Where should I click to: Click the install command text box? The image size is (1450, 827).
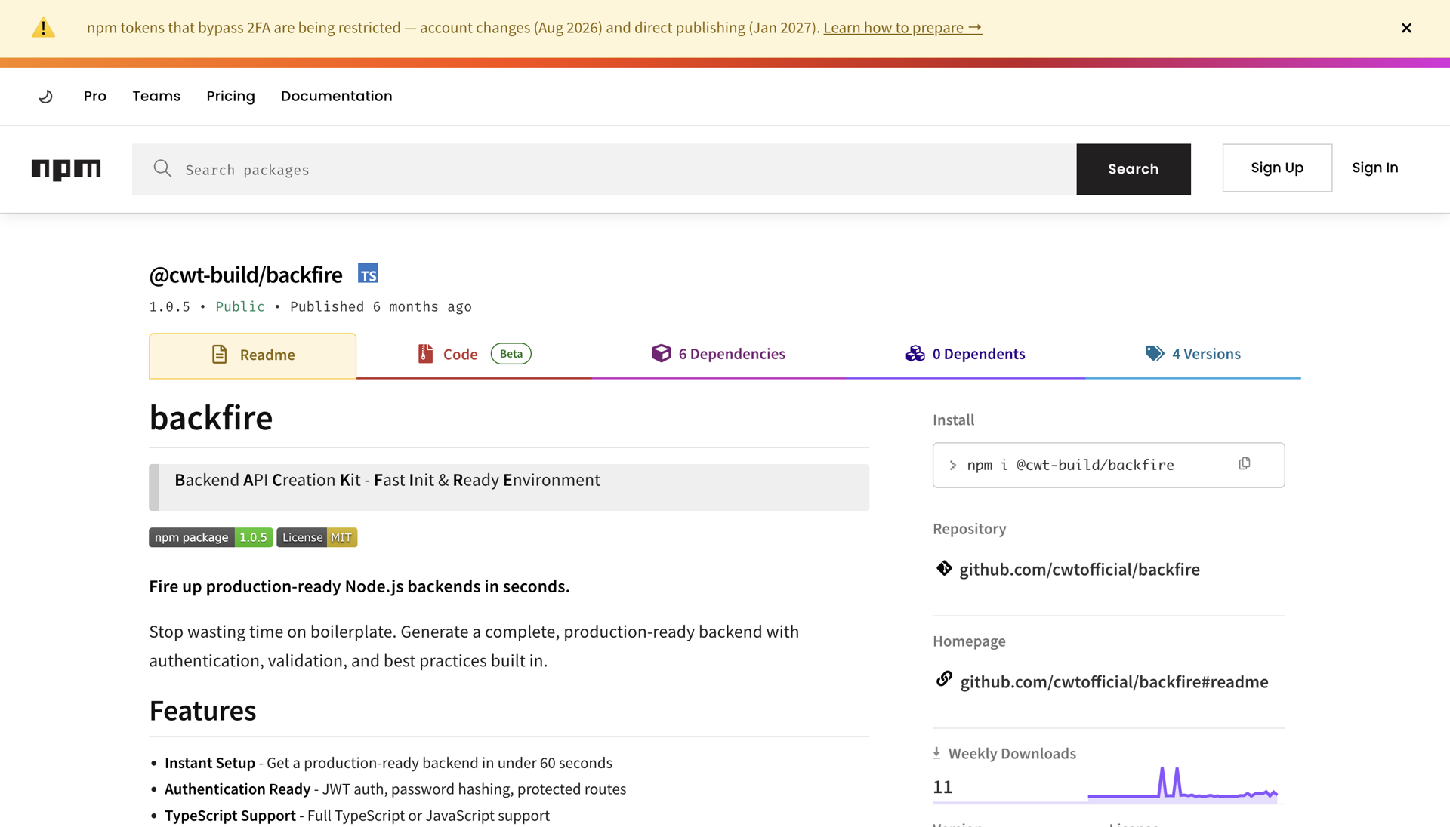1108,465
